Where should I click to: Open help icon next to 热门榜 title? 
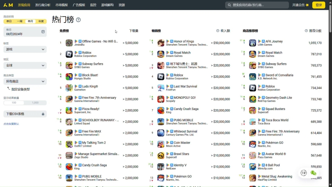[79, 20]
